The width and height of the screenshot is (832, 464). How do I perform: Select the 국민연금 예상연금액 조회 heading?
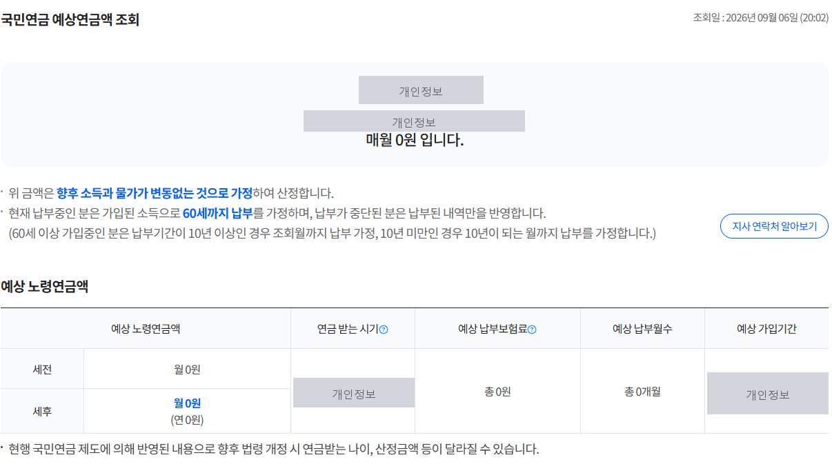click(70, 20)
